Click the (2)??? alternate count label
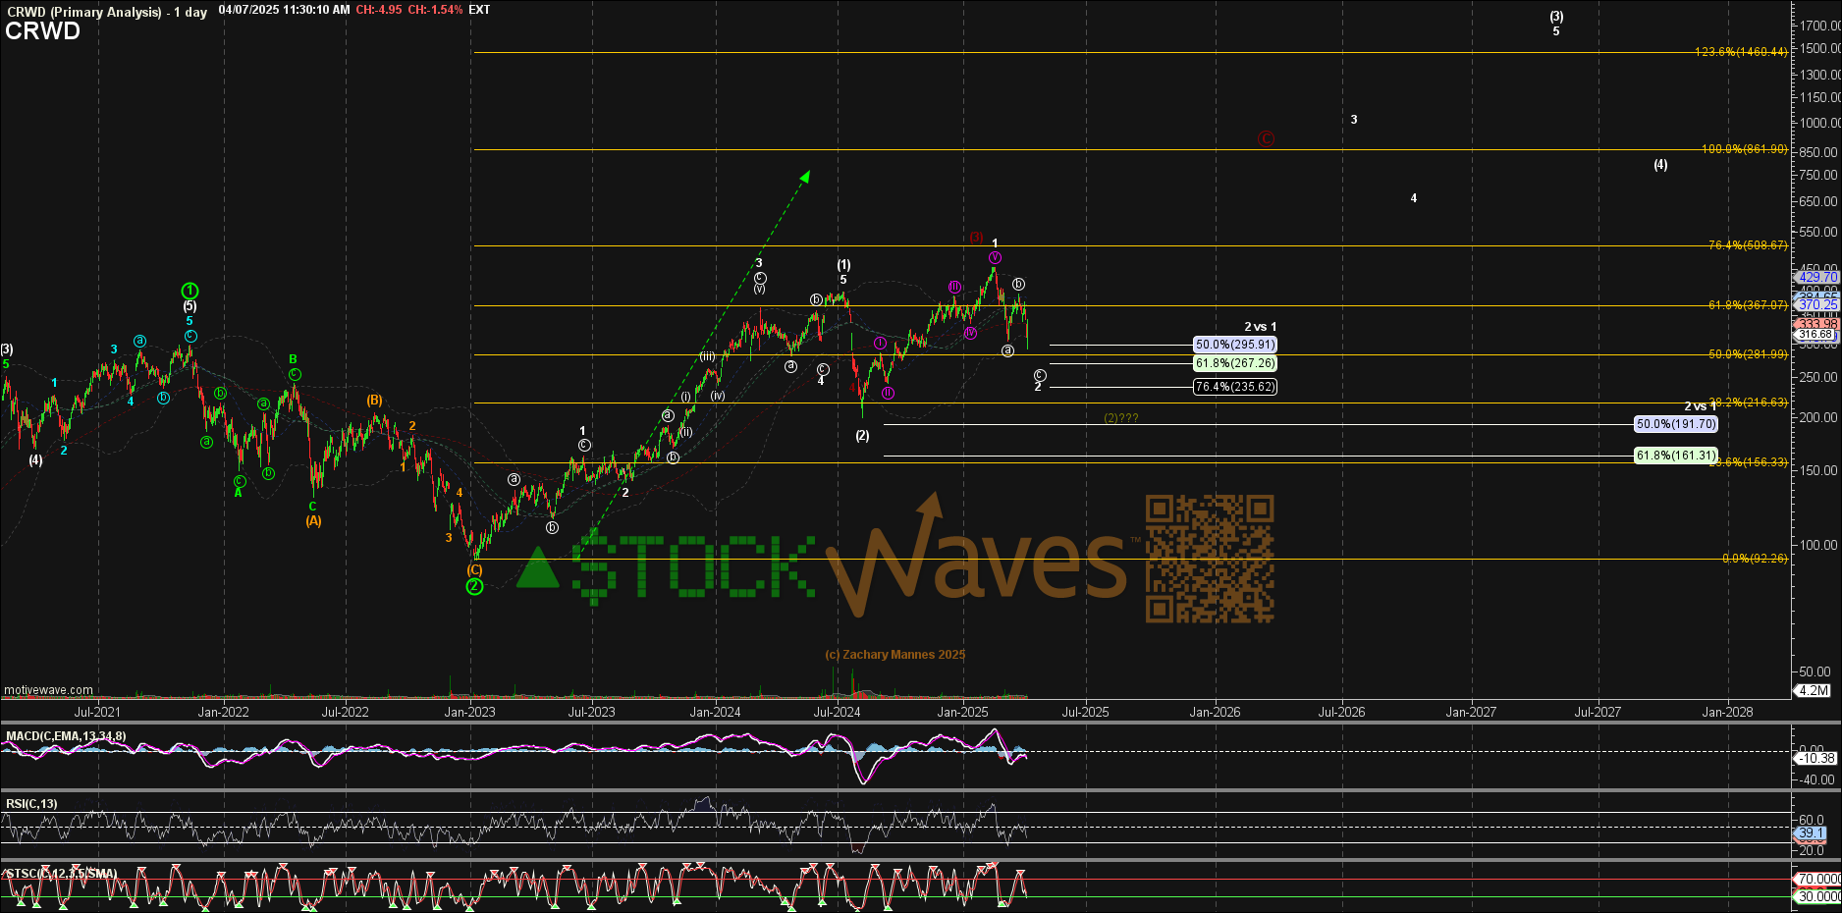The height and width of the screenshot is (913, 1842). coord(1121,418)
